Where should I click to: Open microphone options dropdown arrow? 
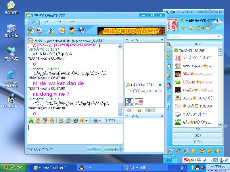click(56, 30)
